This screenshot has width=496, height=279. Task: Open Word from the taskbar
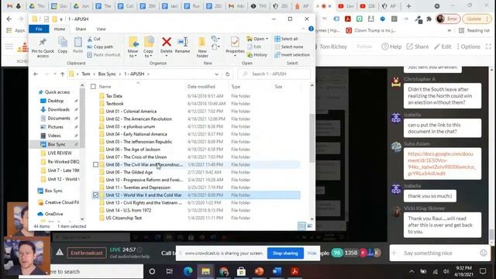click(277, 271)
